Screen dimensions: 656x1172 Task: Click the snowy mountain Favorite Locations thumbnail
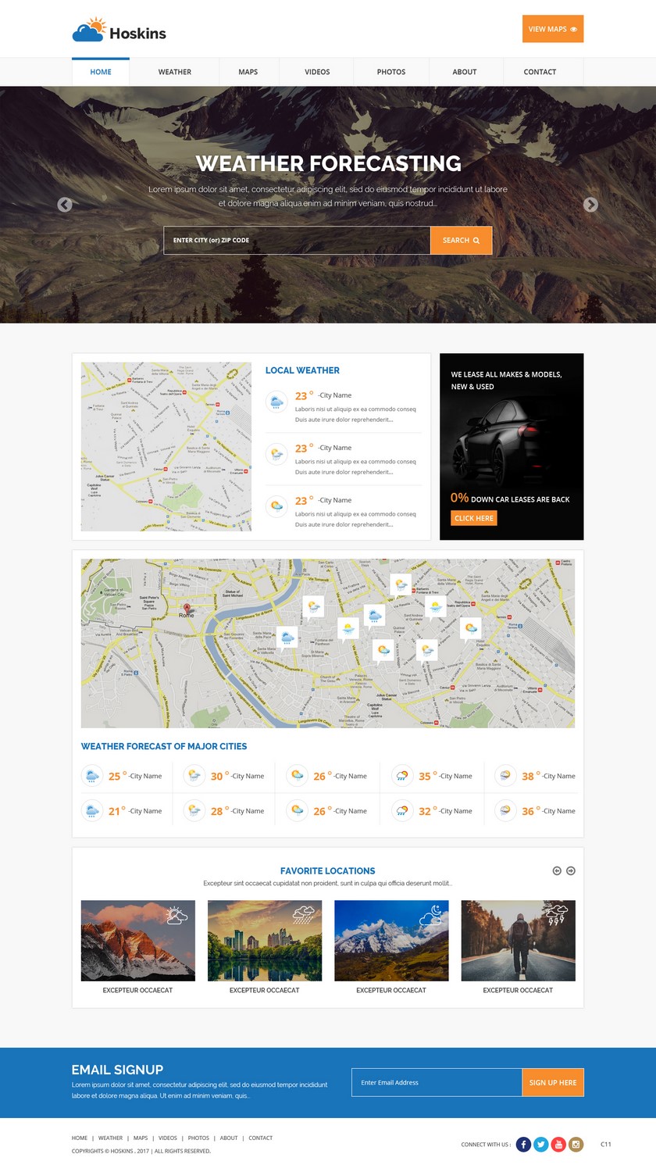tap(390, 940)
